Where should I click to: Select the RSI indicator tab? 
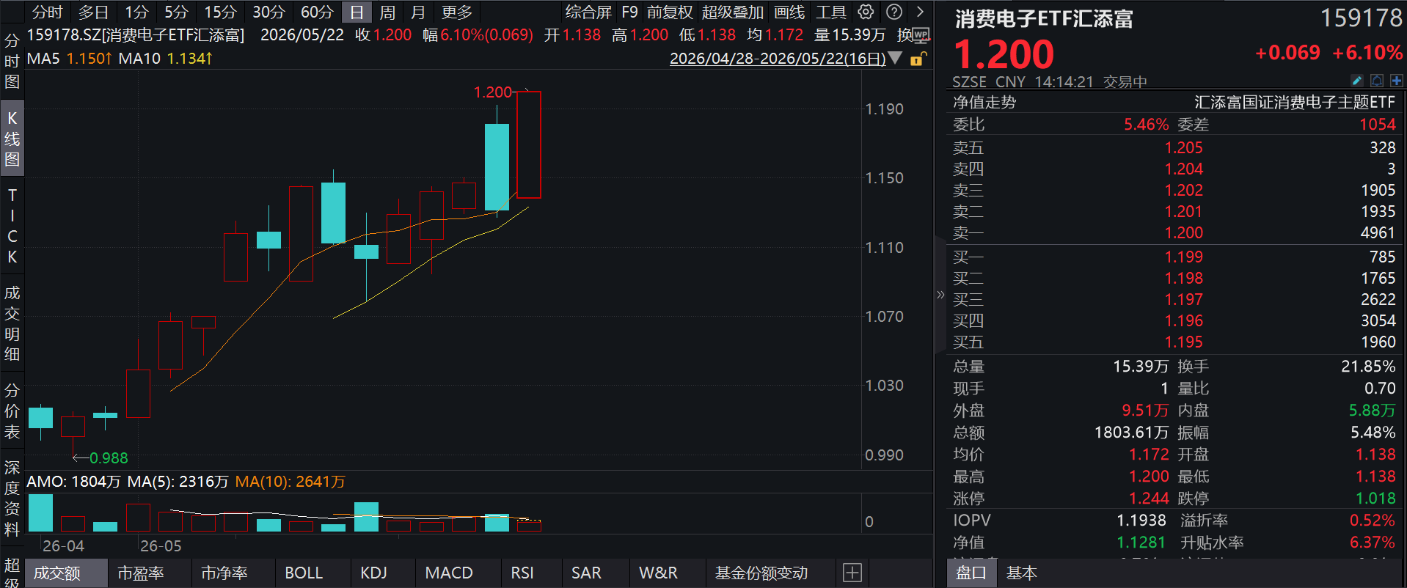(522, 573)
